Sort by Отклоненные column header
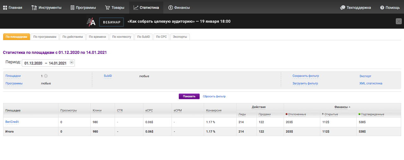This screenshot has height=160, width=404. 297,114
